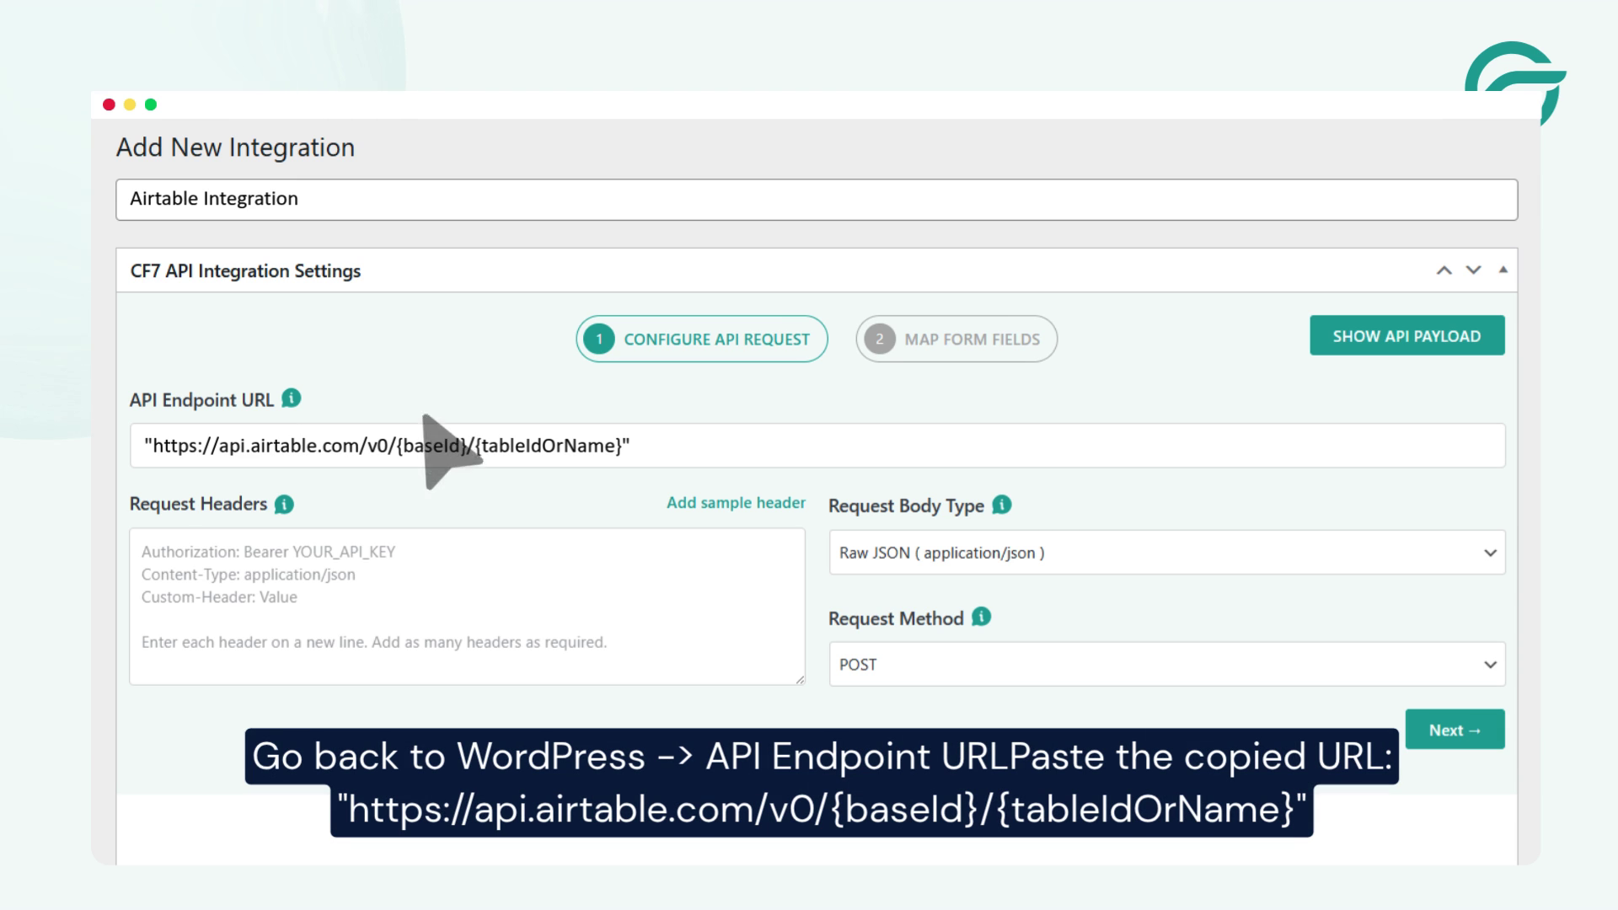1618x910 pixels.
Task: Switch to Map Form Fields step
Action: tap(956, 339)
